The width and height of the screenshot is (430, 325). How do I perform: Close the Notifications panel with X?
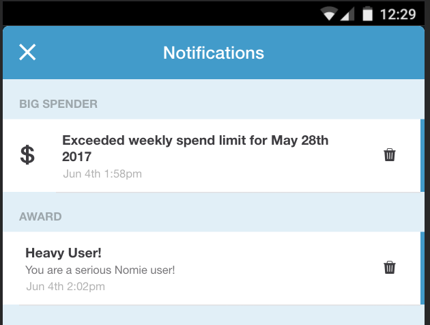coord(27,52)
